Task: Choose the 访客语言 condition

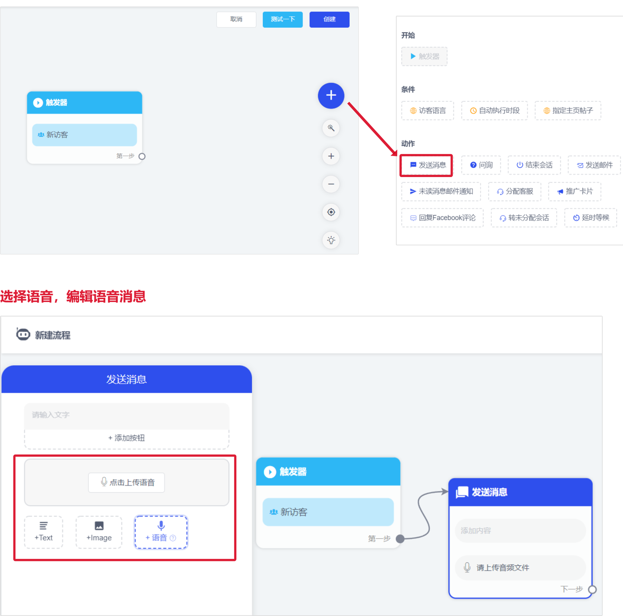Action: (x=428, y=110)
